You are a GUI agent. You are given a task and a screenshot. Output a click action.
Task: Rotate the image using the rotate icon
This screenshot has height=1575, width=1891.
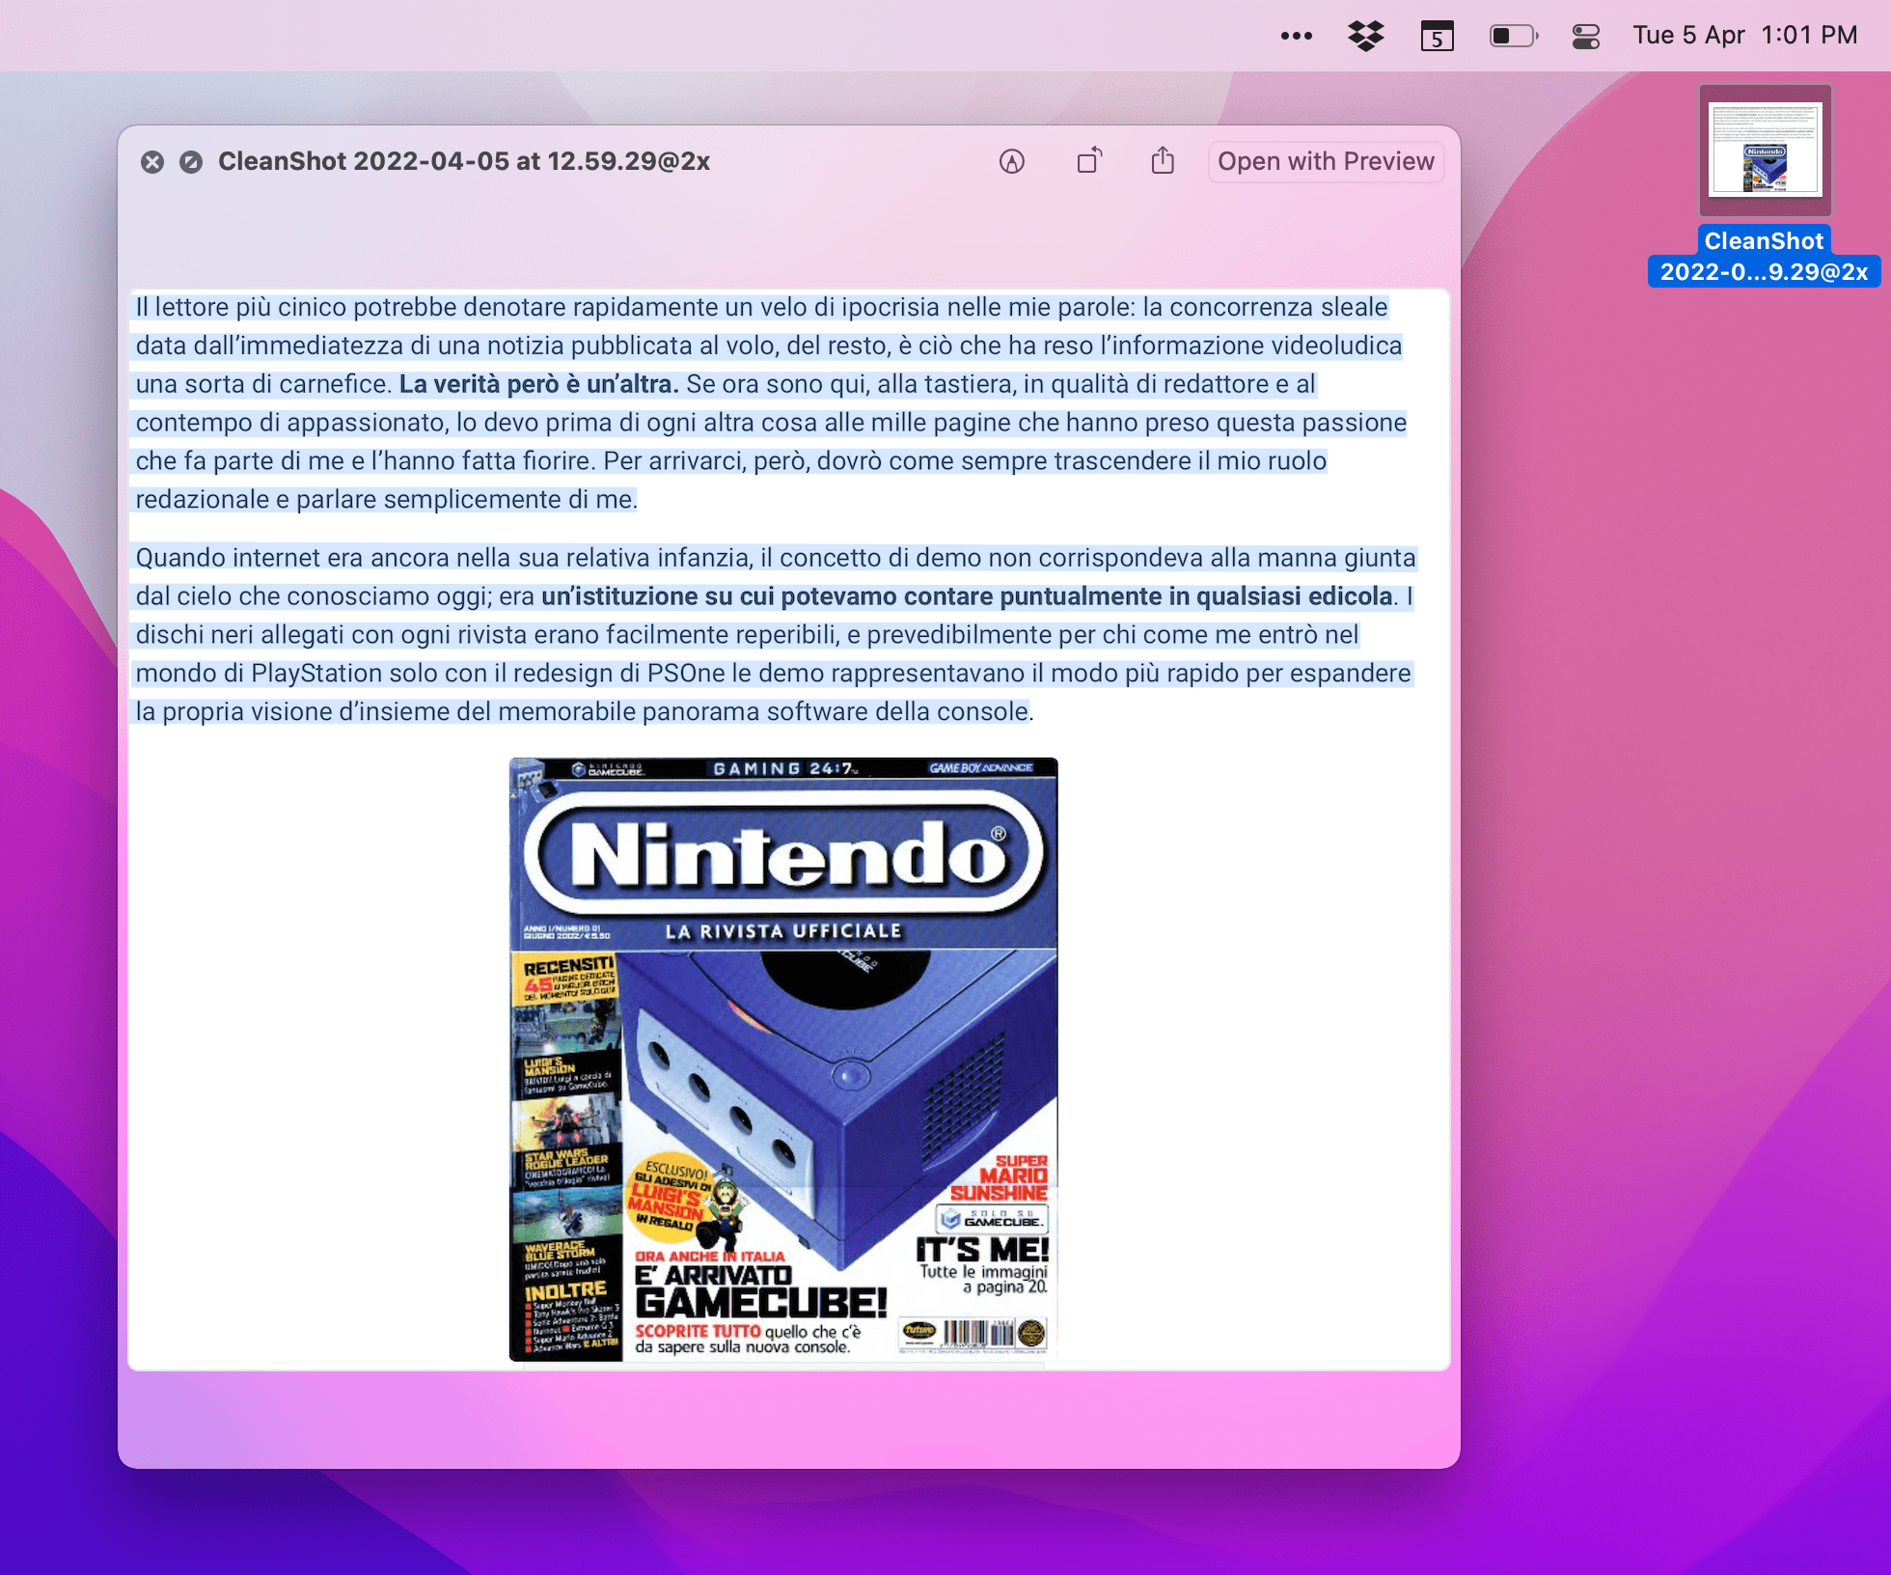[x=1089, y=160]
